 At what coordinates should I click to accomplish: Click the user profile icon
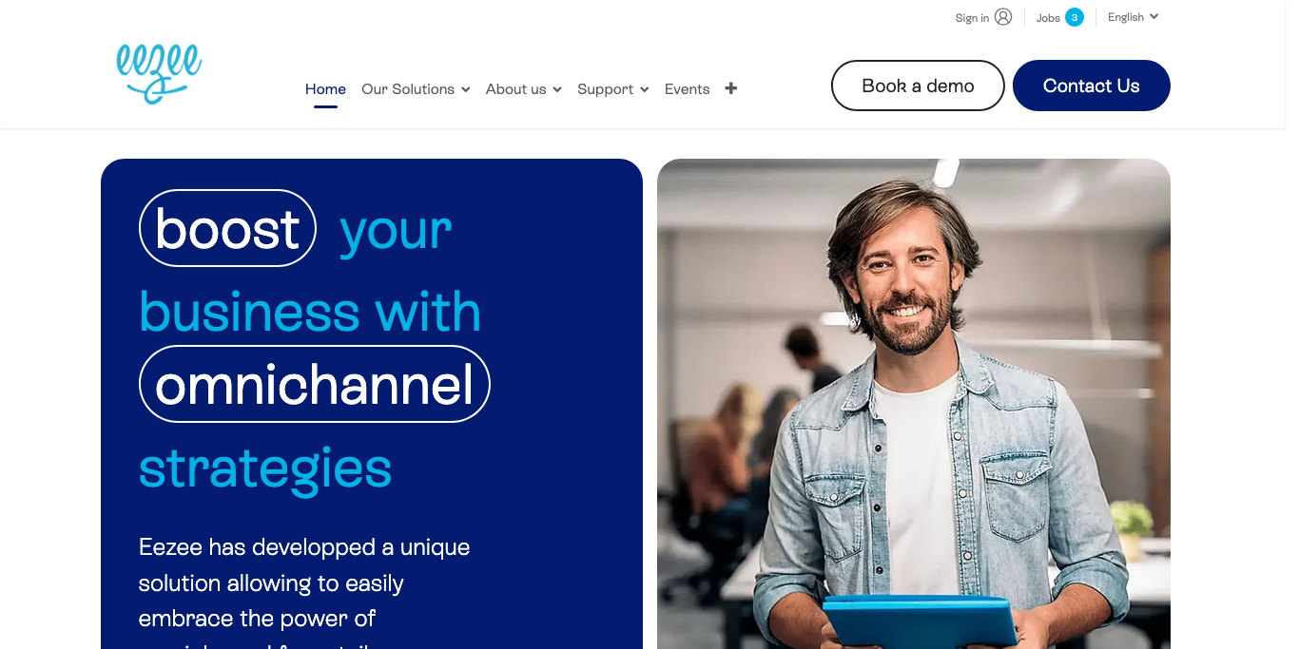pos(1003,17)
